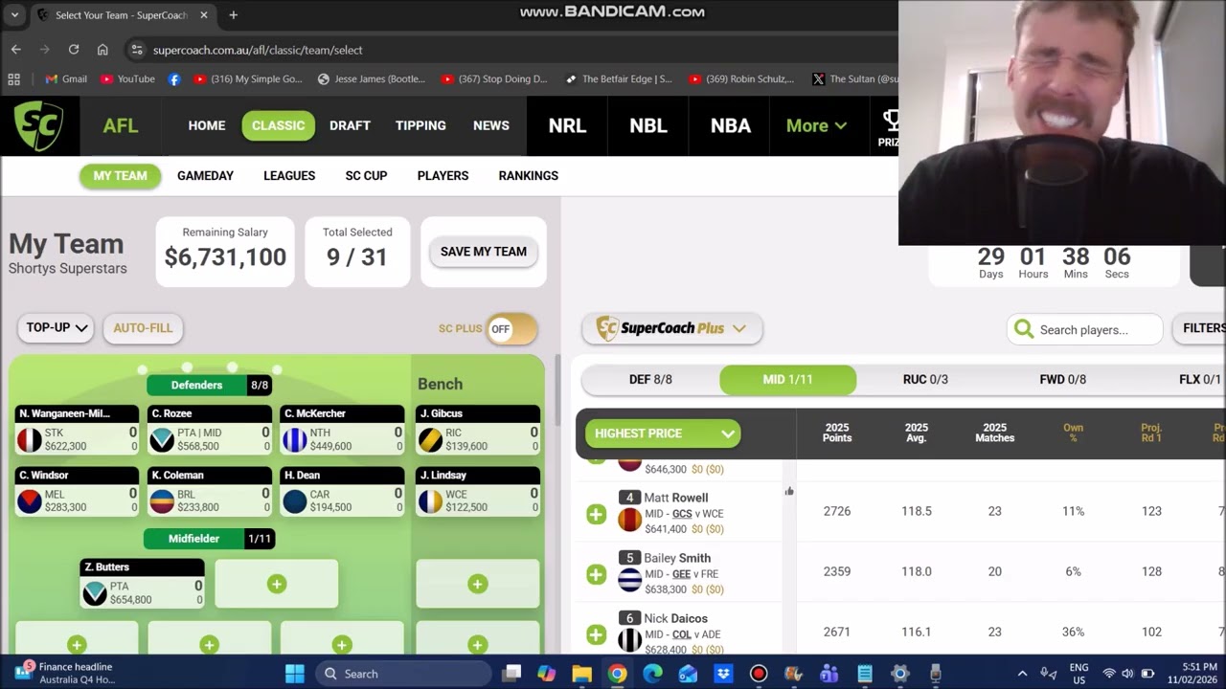The image size is (1226, 689).
Task: Open the LEAGUES tab
Action: pyautogui.click(x=289, y=176)
